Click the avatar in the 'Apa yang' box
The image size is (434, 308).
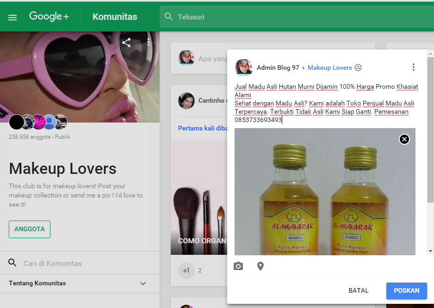tap(186, 58)
